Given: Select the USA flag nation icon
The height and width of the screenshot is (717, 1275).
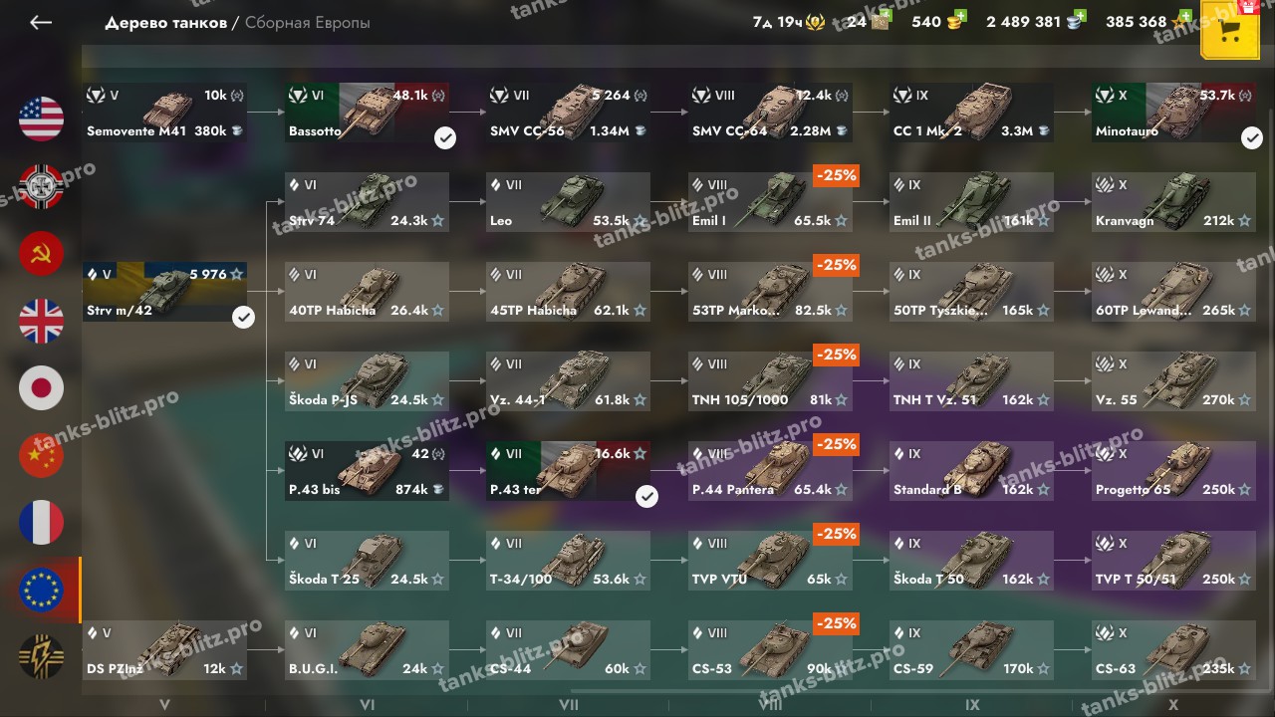Looking at the screenshot, I should point(41,119).
